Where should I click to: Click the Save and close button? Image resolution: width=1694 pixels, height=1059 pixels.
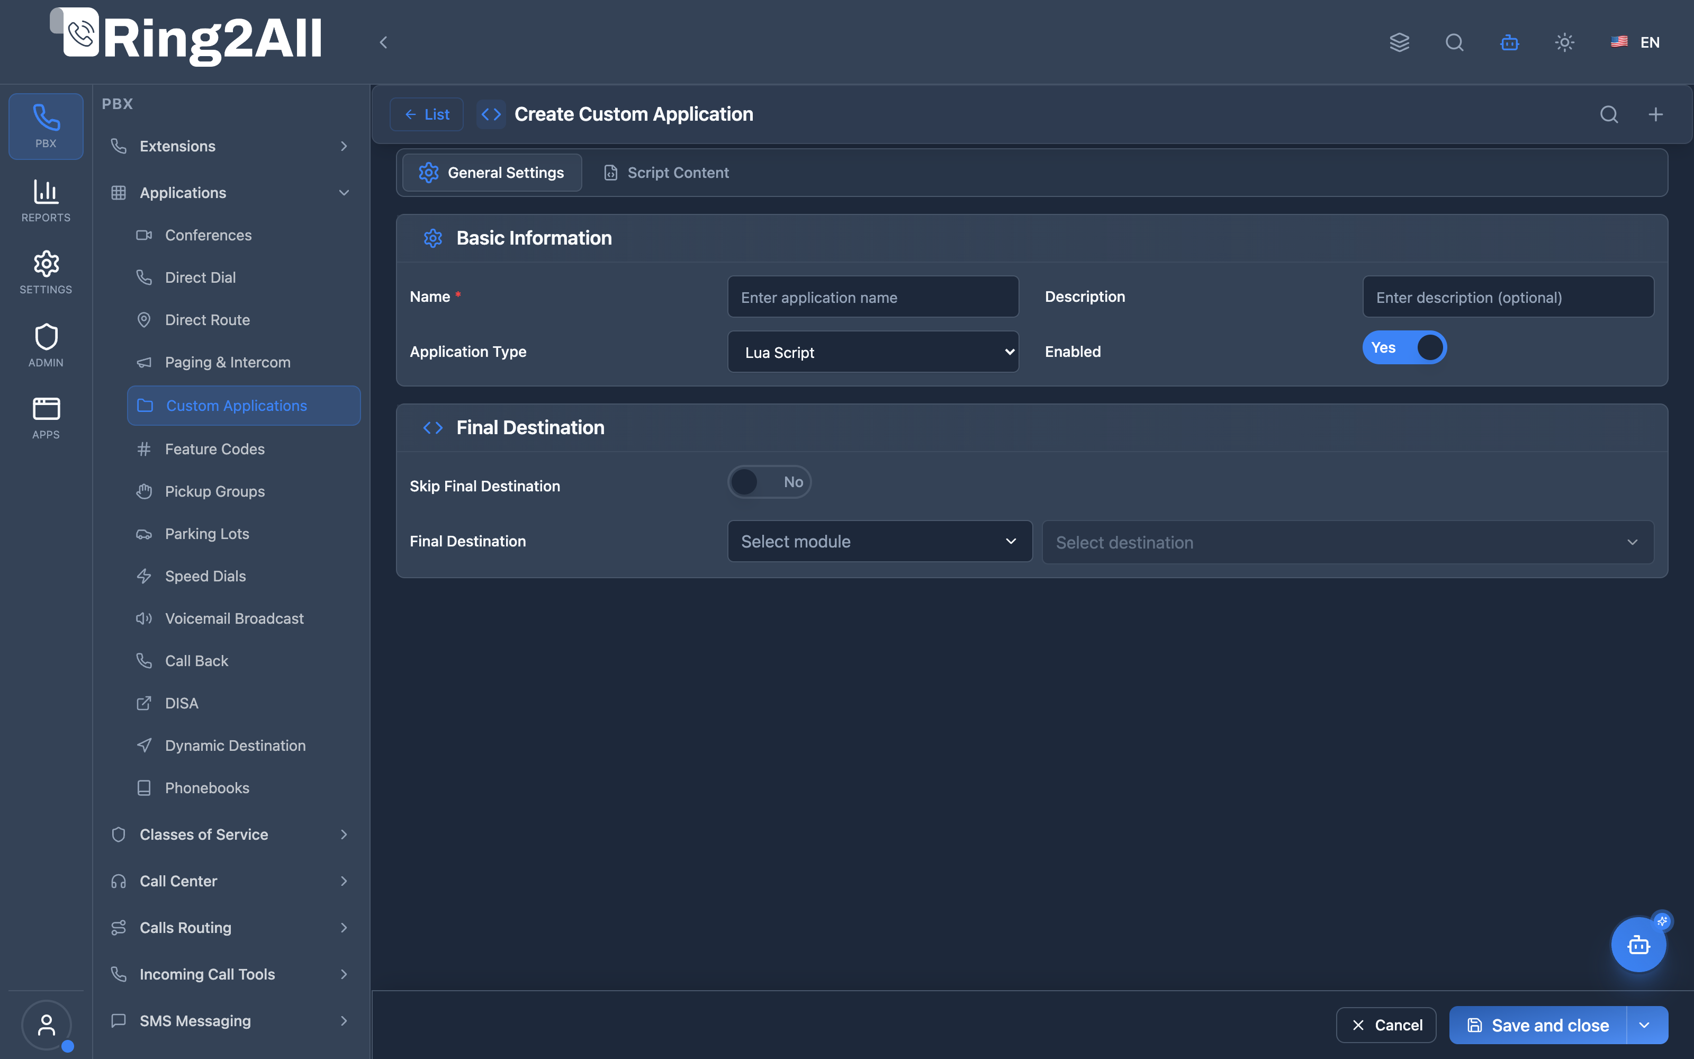[1538, 1026]
